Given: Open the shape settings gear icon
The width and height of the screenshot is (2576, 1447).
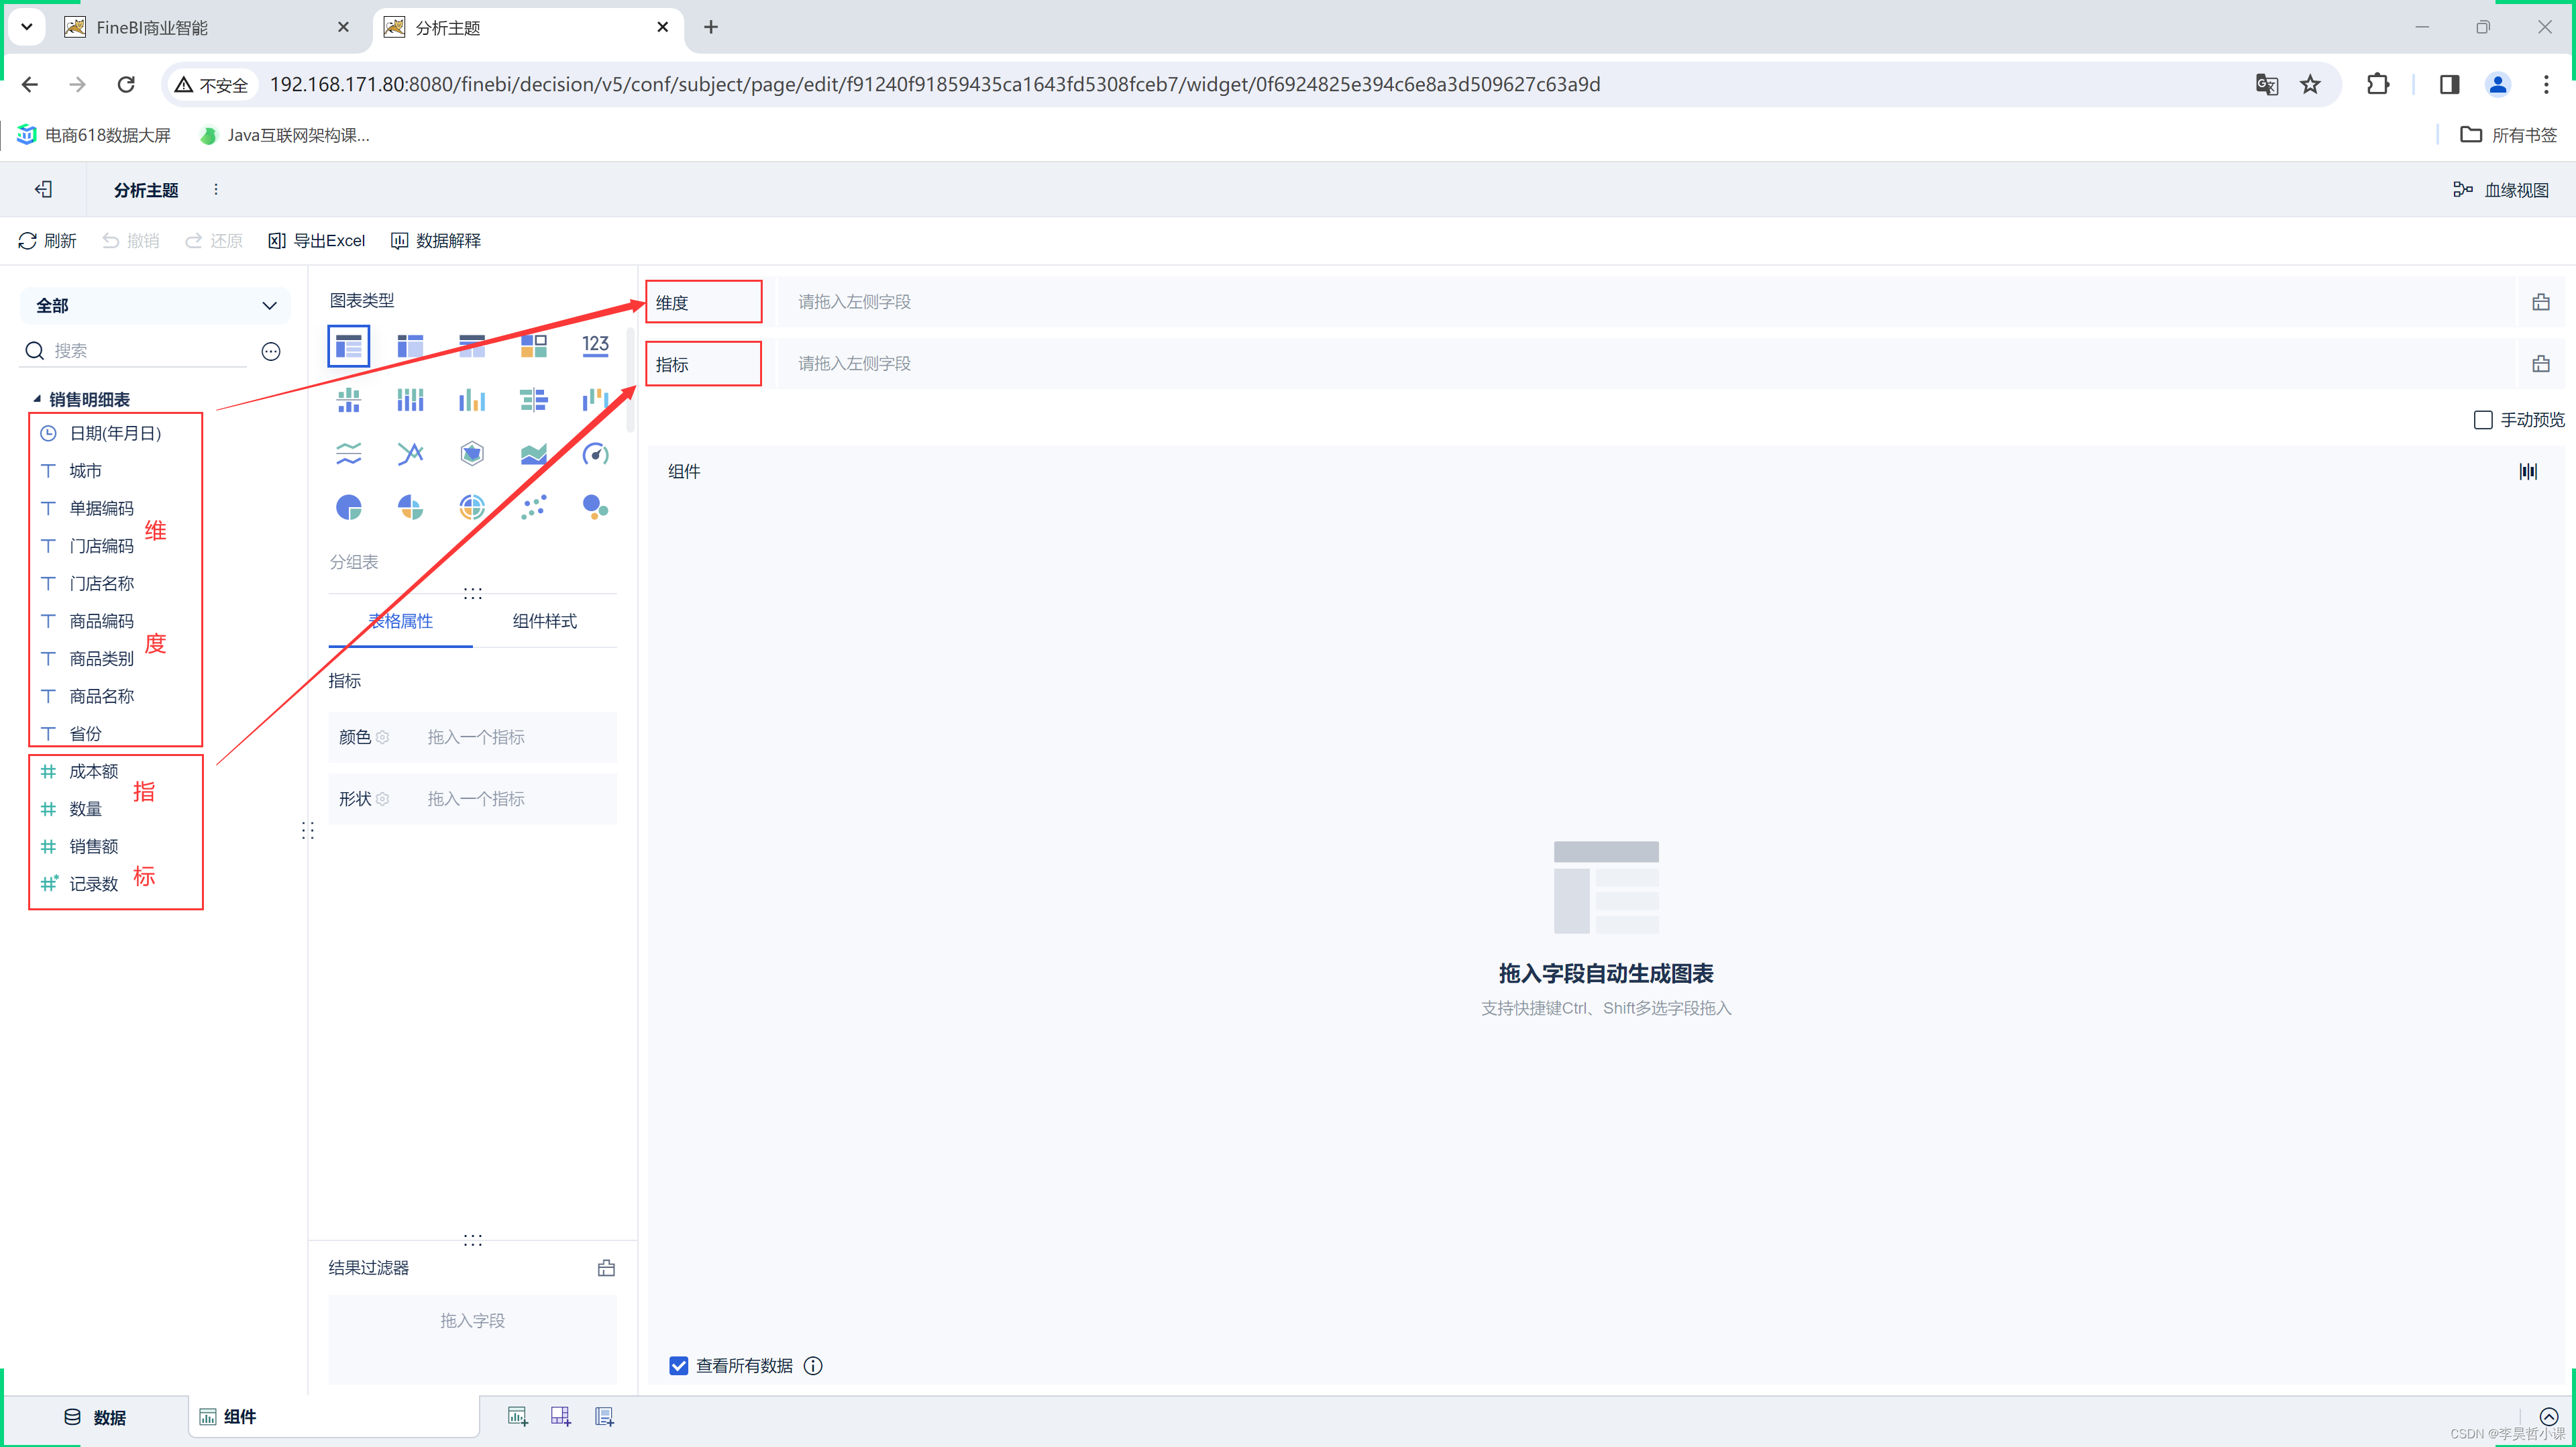Looking at the screenshot, I should (383, 799).
